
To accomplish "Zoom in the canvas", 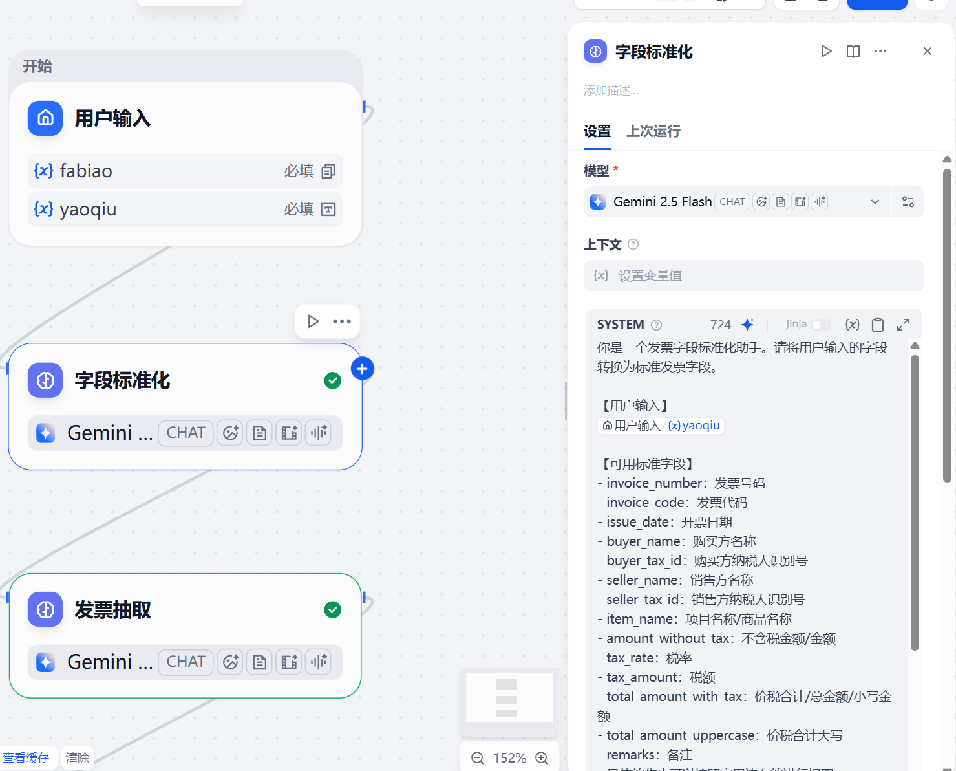I will (542, 758).
